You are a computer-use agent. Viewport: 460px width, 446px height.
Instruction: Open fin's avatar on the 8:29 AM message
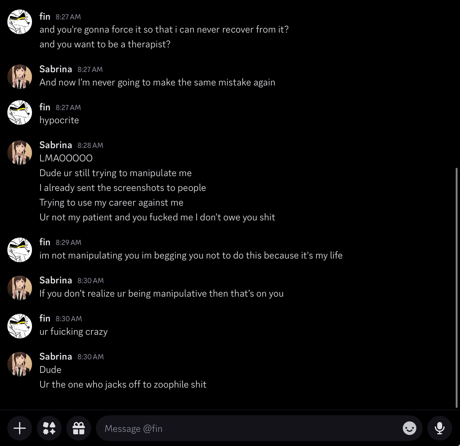(20, 250)
